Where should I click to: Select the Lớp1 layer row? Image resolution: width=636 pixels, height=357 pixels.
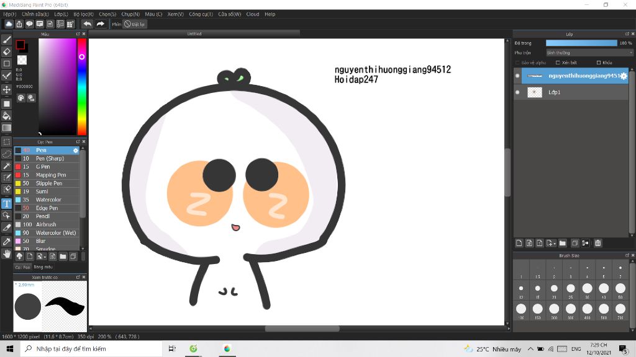tap(571, 92)
